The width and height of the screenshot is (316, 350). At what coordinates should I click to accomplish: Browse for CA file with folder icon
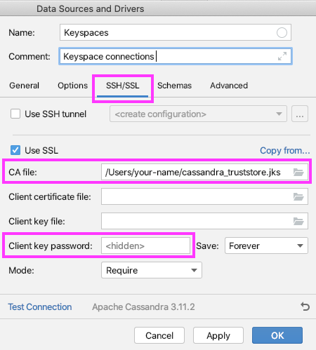pos(298,173)
